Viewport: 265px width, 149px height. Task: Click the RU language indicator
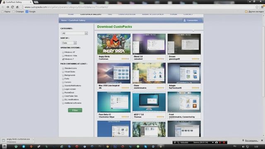tap(235, 147)
